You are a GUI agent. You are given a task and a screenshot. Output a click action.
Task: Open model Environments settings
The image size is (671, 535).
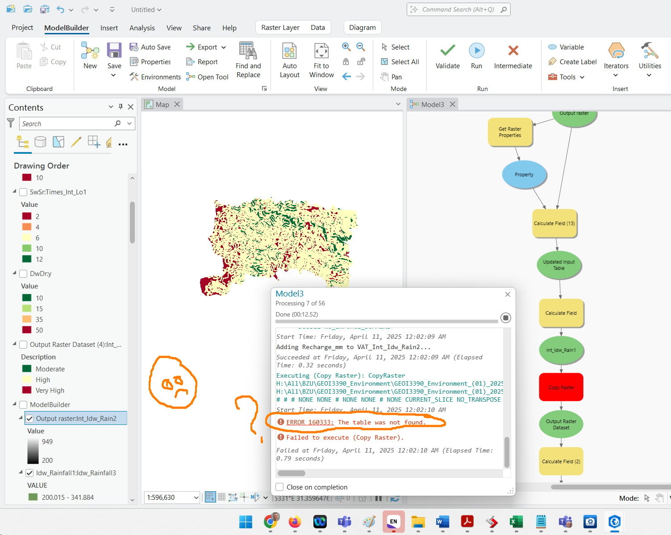pyautogui.click(x=155, y=77)
